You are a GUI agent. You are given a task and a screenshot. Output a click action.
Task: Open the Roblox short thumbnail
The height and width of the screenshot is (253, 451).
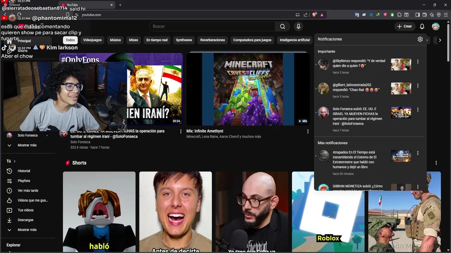coord(328,212)
